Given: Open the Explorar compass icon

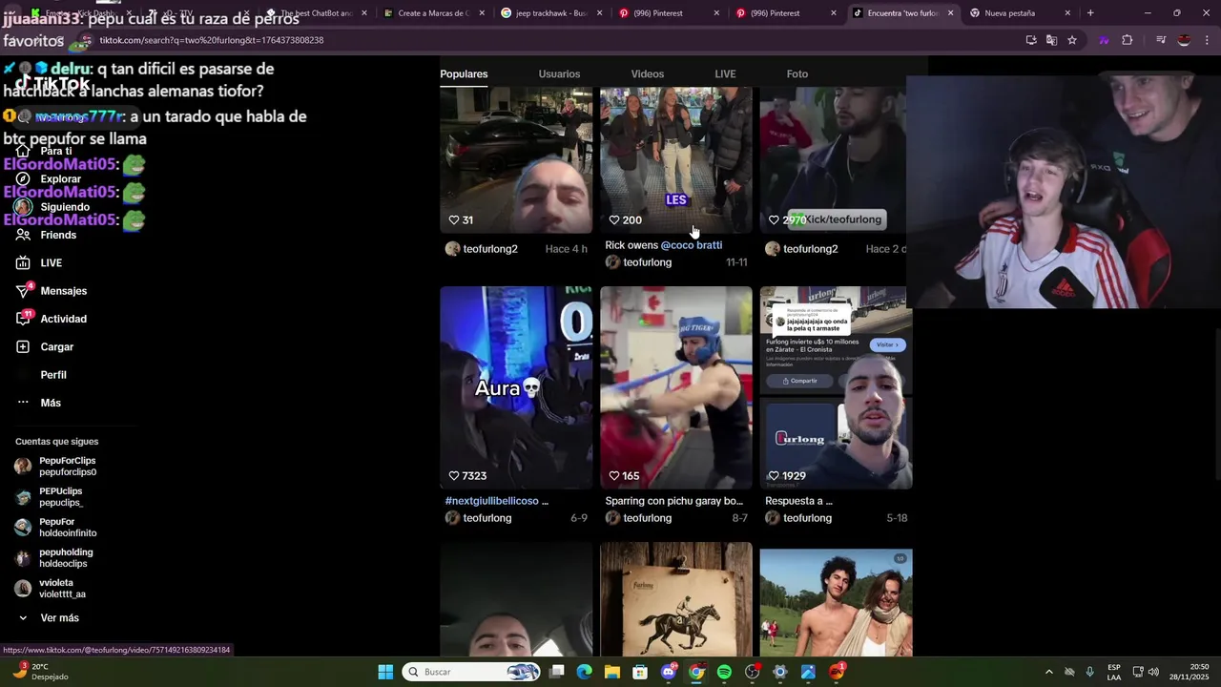Looking at the screenshot, I should pyautogui.click(x=23, y=178).
